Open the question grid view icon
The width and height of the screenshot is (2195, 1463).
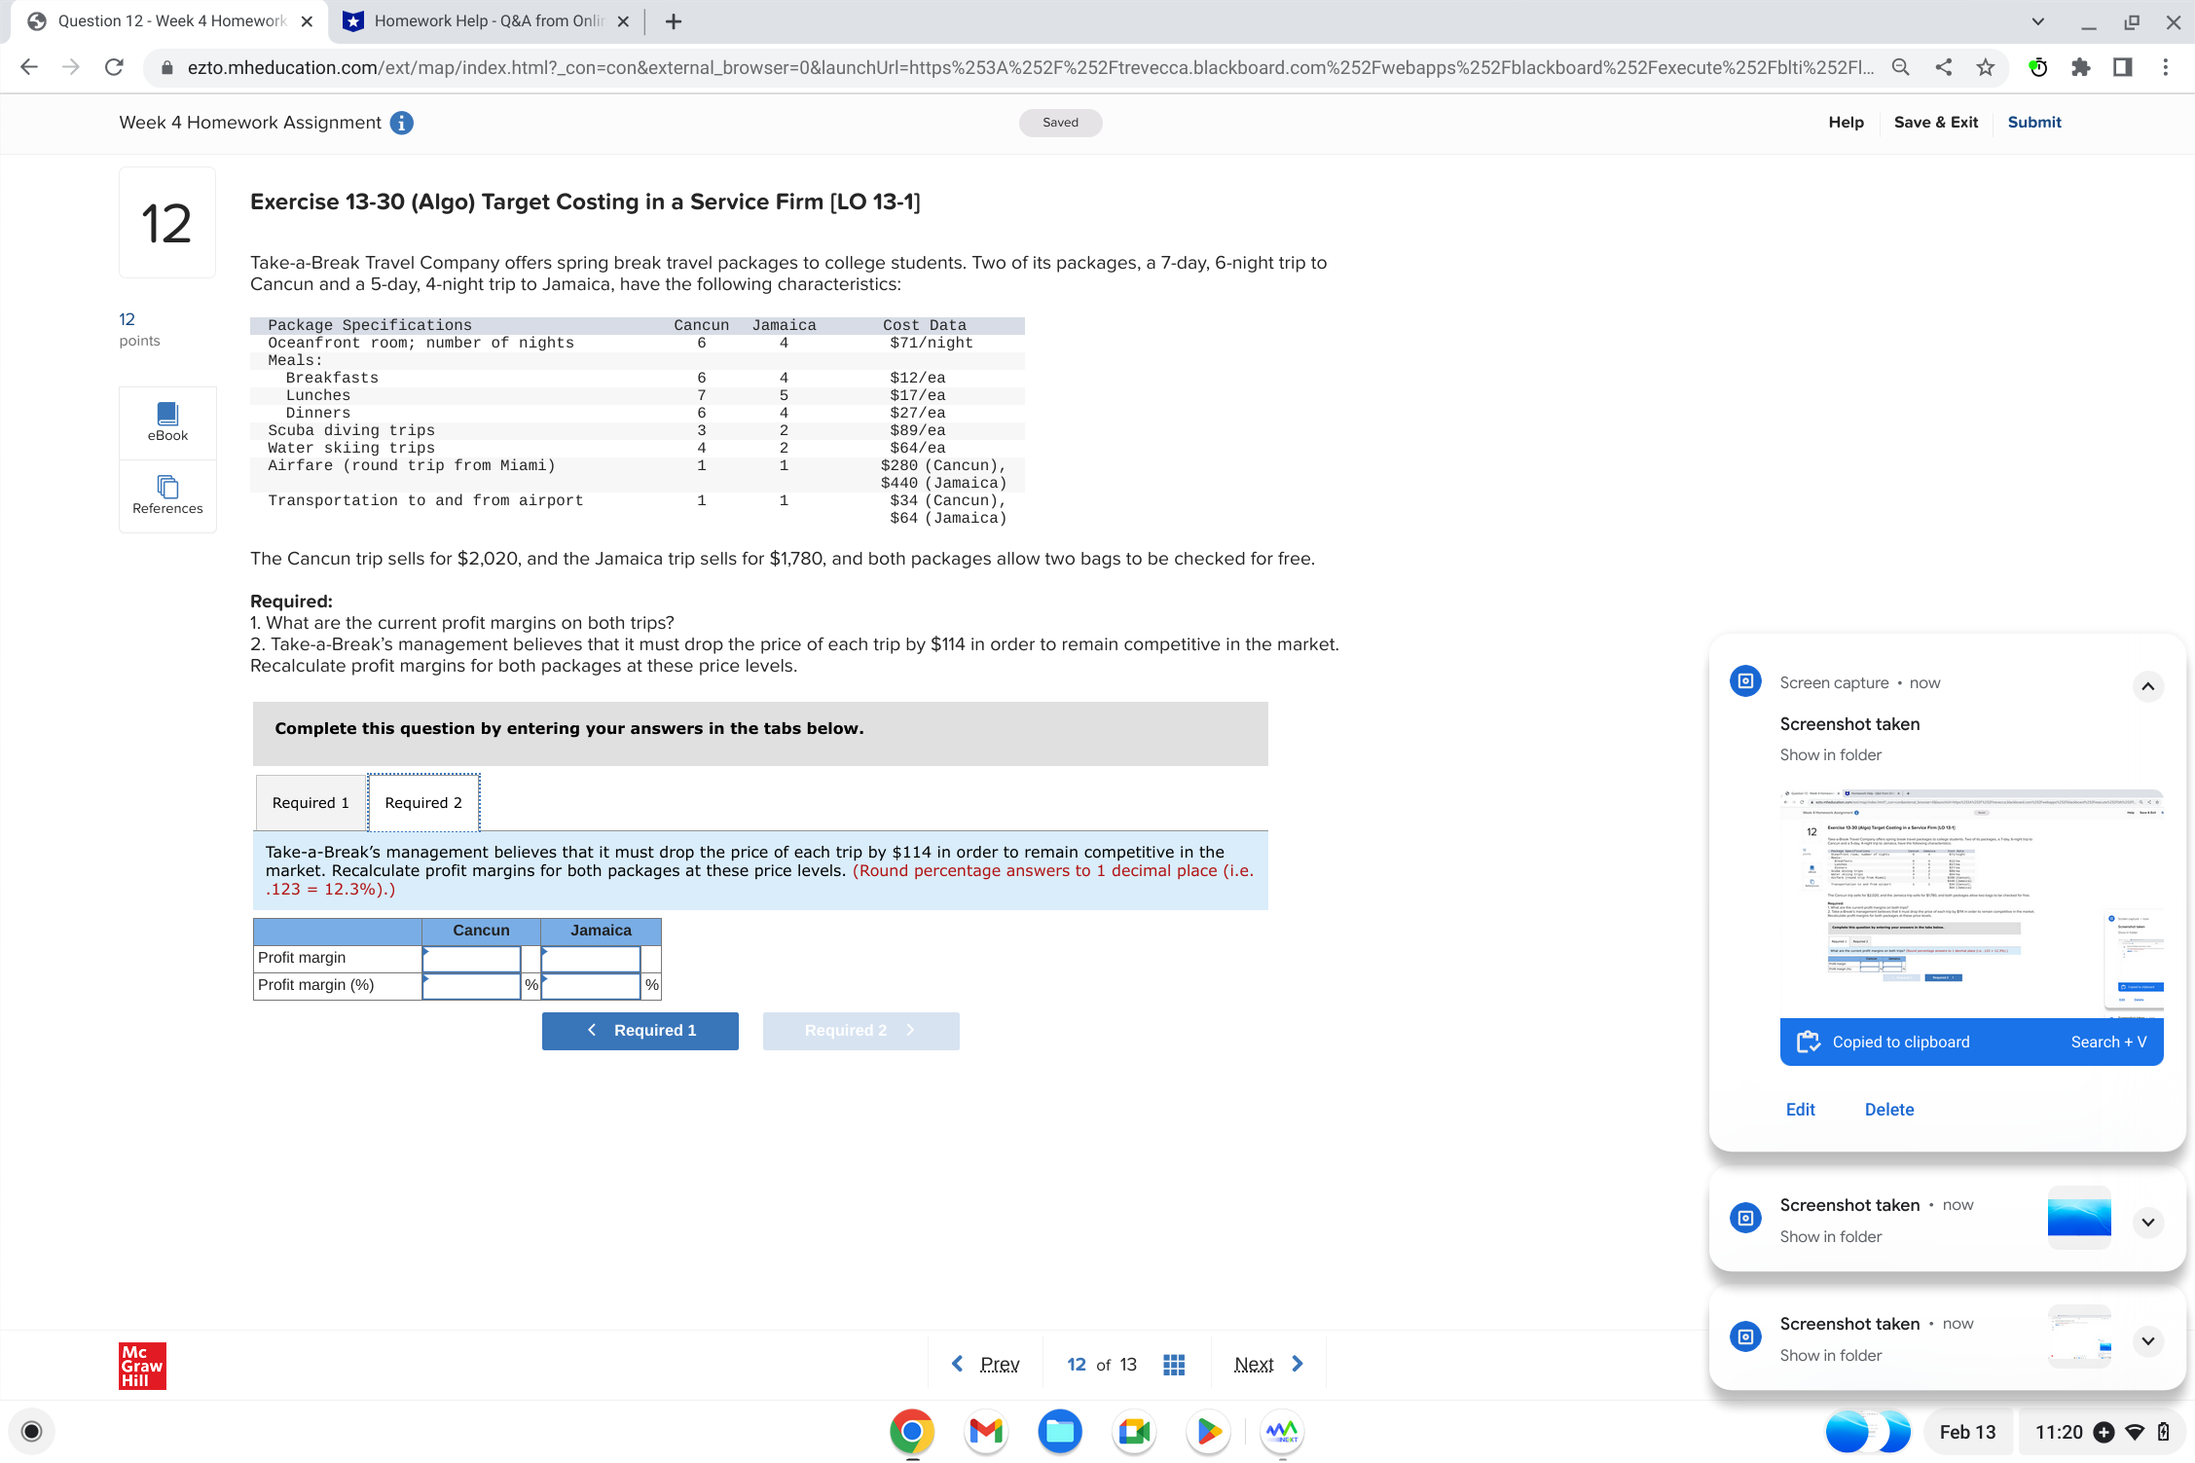[x=1174, y=1365]
